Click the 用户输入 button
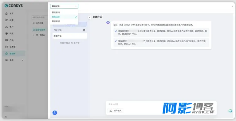This screenshot has width=236, height=121. pyautogui.click(x=116, y=111)
